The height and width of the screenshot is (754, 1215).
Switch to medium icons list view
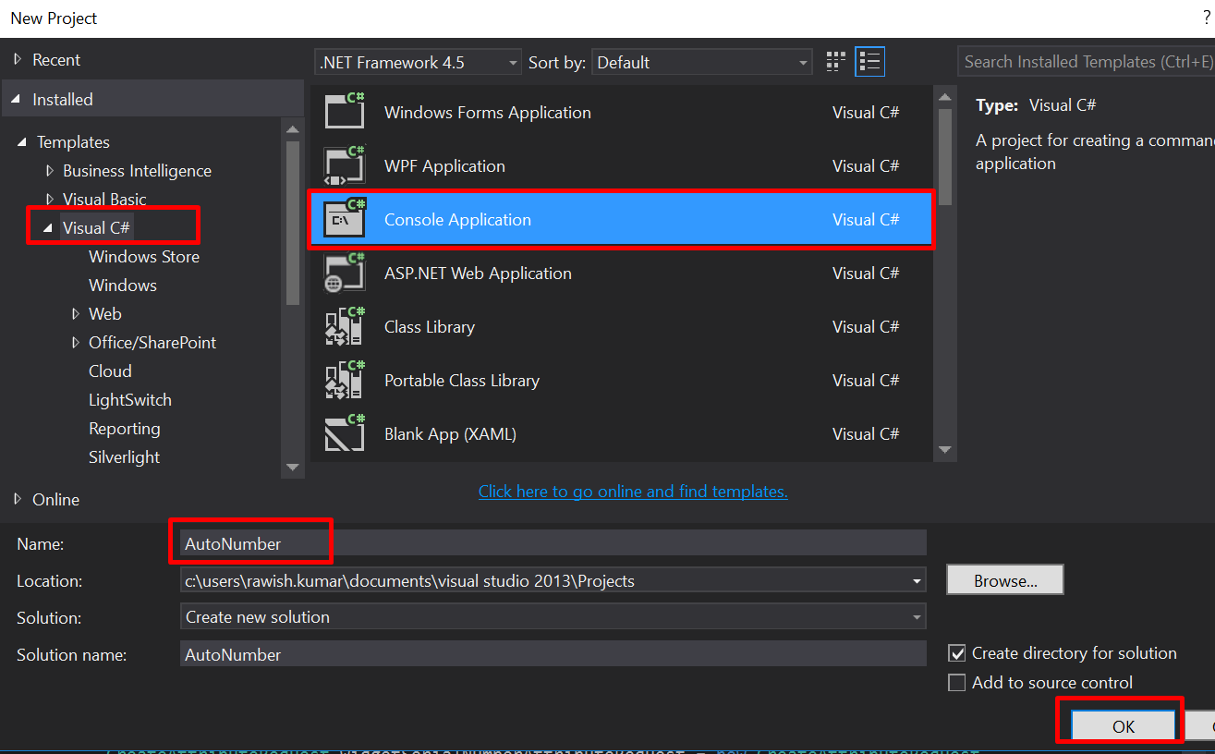[x=869, y=62]
